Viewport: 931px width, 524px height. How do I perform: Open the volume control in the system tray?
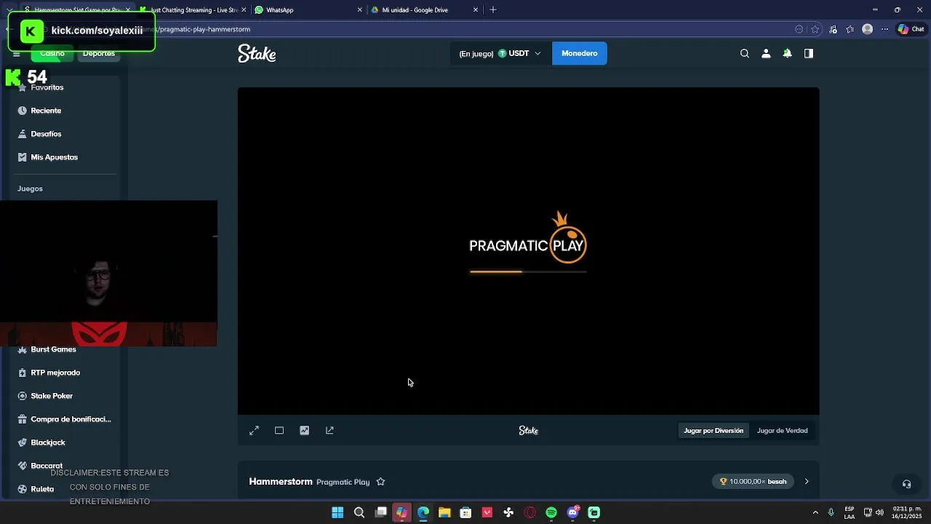pos(879,512)
